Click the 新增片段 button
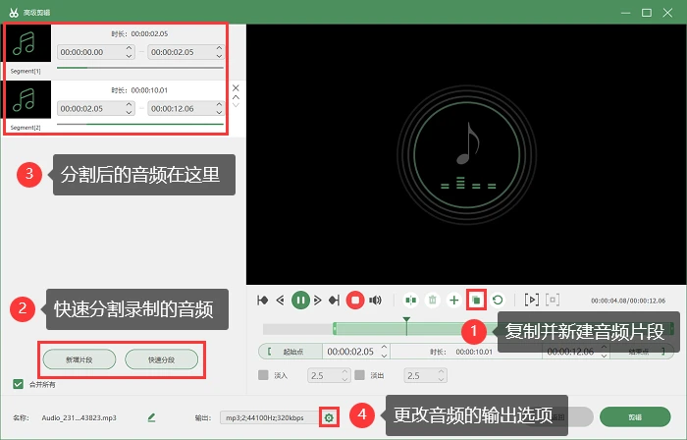This screenshot has width=687, height=440. tap(79, 359)
